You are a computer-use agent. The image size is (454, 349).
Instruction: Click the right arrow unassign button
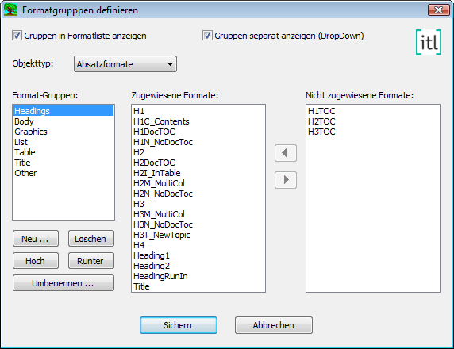coord(286,180)
